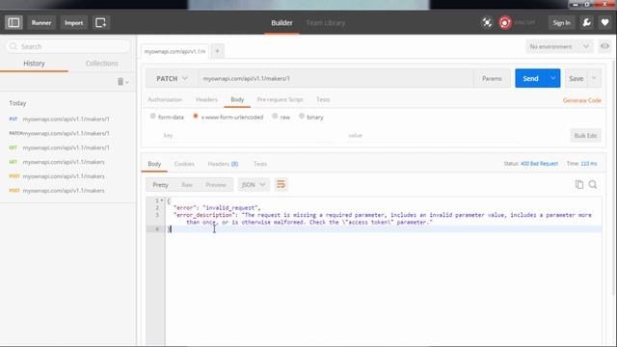Click Generate Code link
This screenshot has height=347, width=617.
582,100
